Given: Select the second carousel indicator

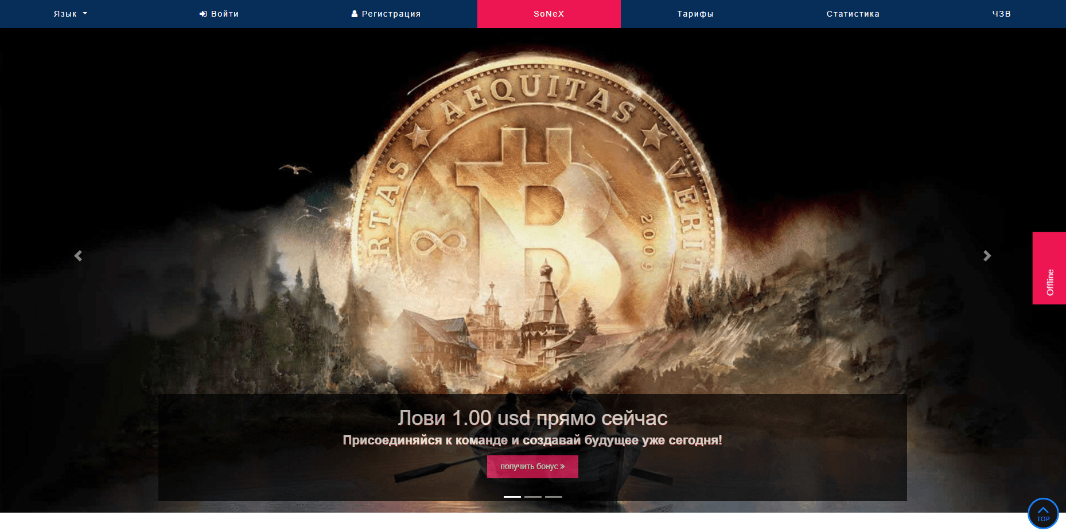Looking at the screenshot, I should tap(533, 497).
